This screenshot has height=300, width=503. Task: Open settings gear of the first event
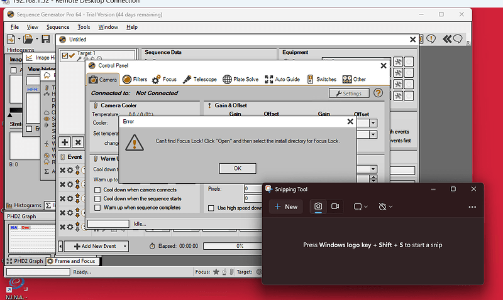[70, 170]
